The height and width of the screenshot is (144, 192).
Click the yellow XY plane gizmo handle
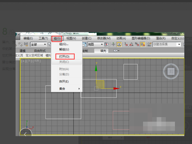100,84
